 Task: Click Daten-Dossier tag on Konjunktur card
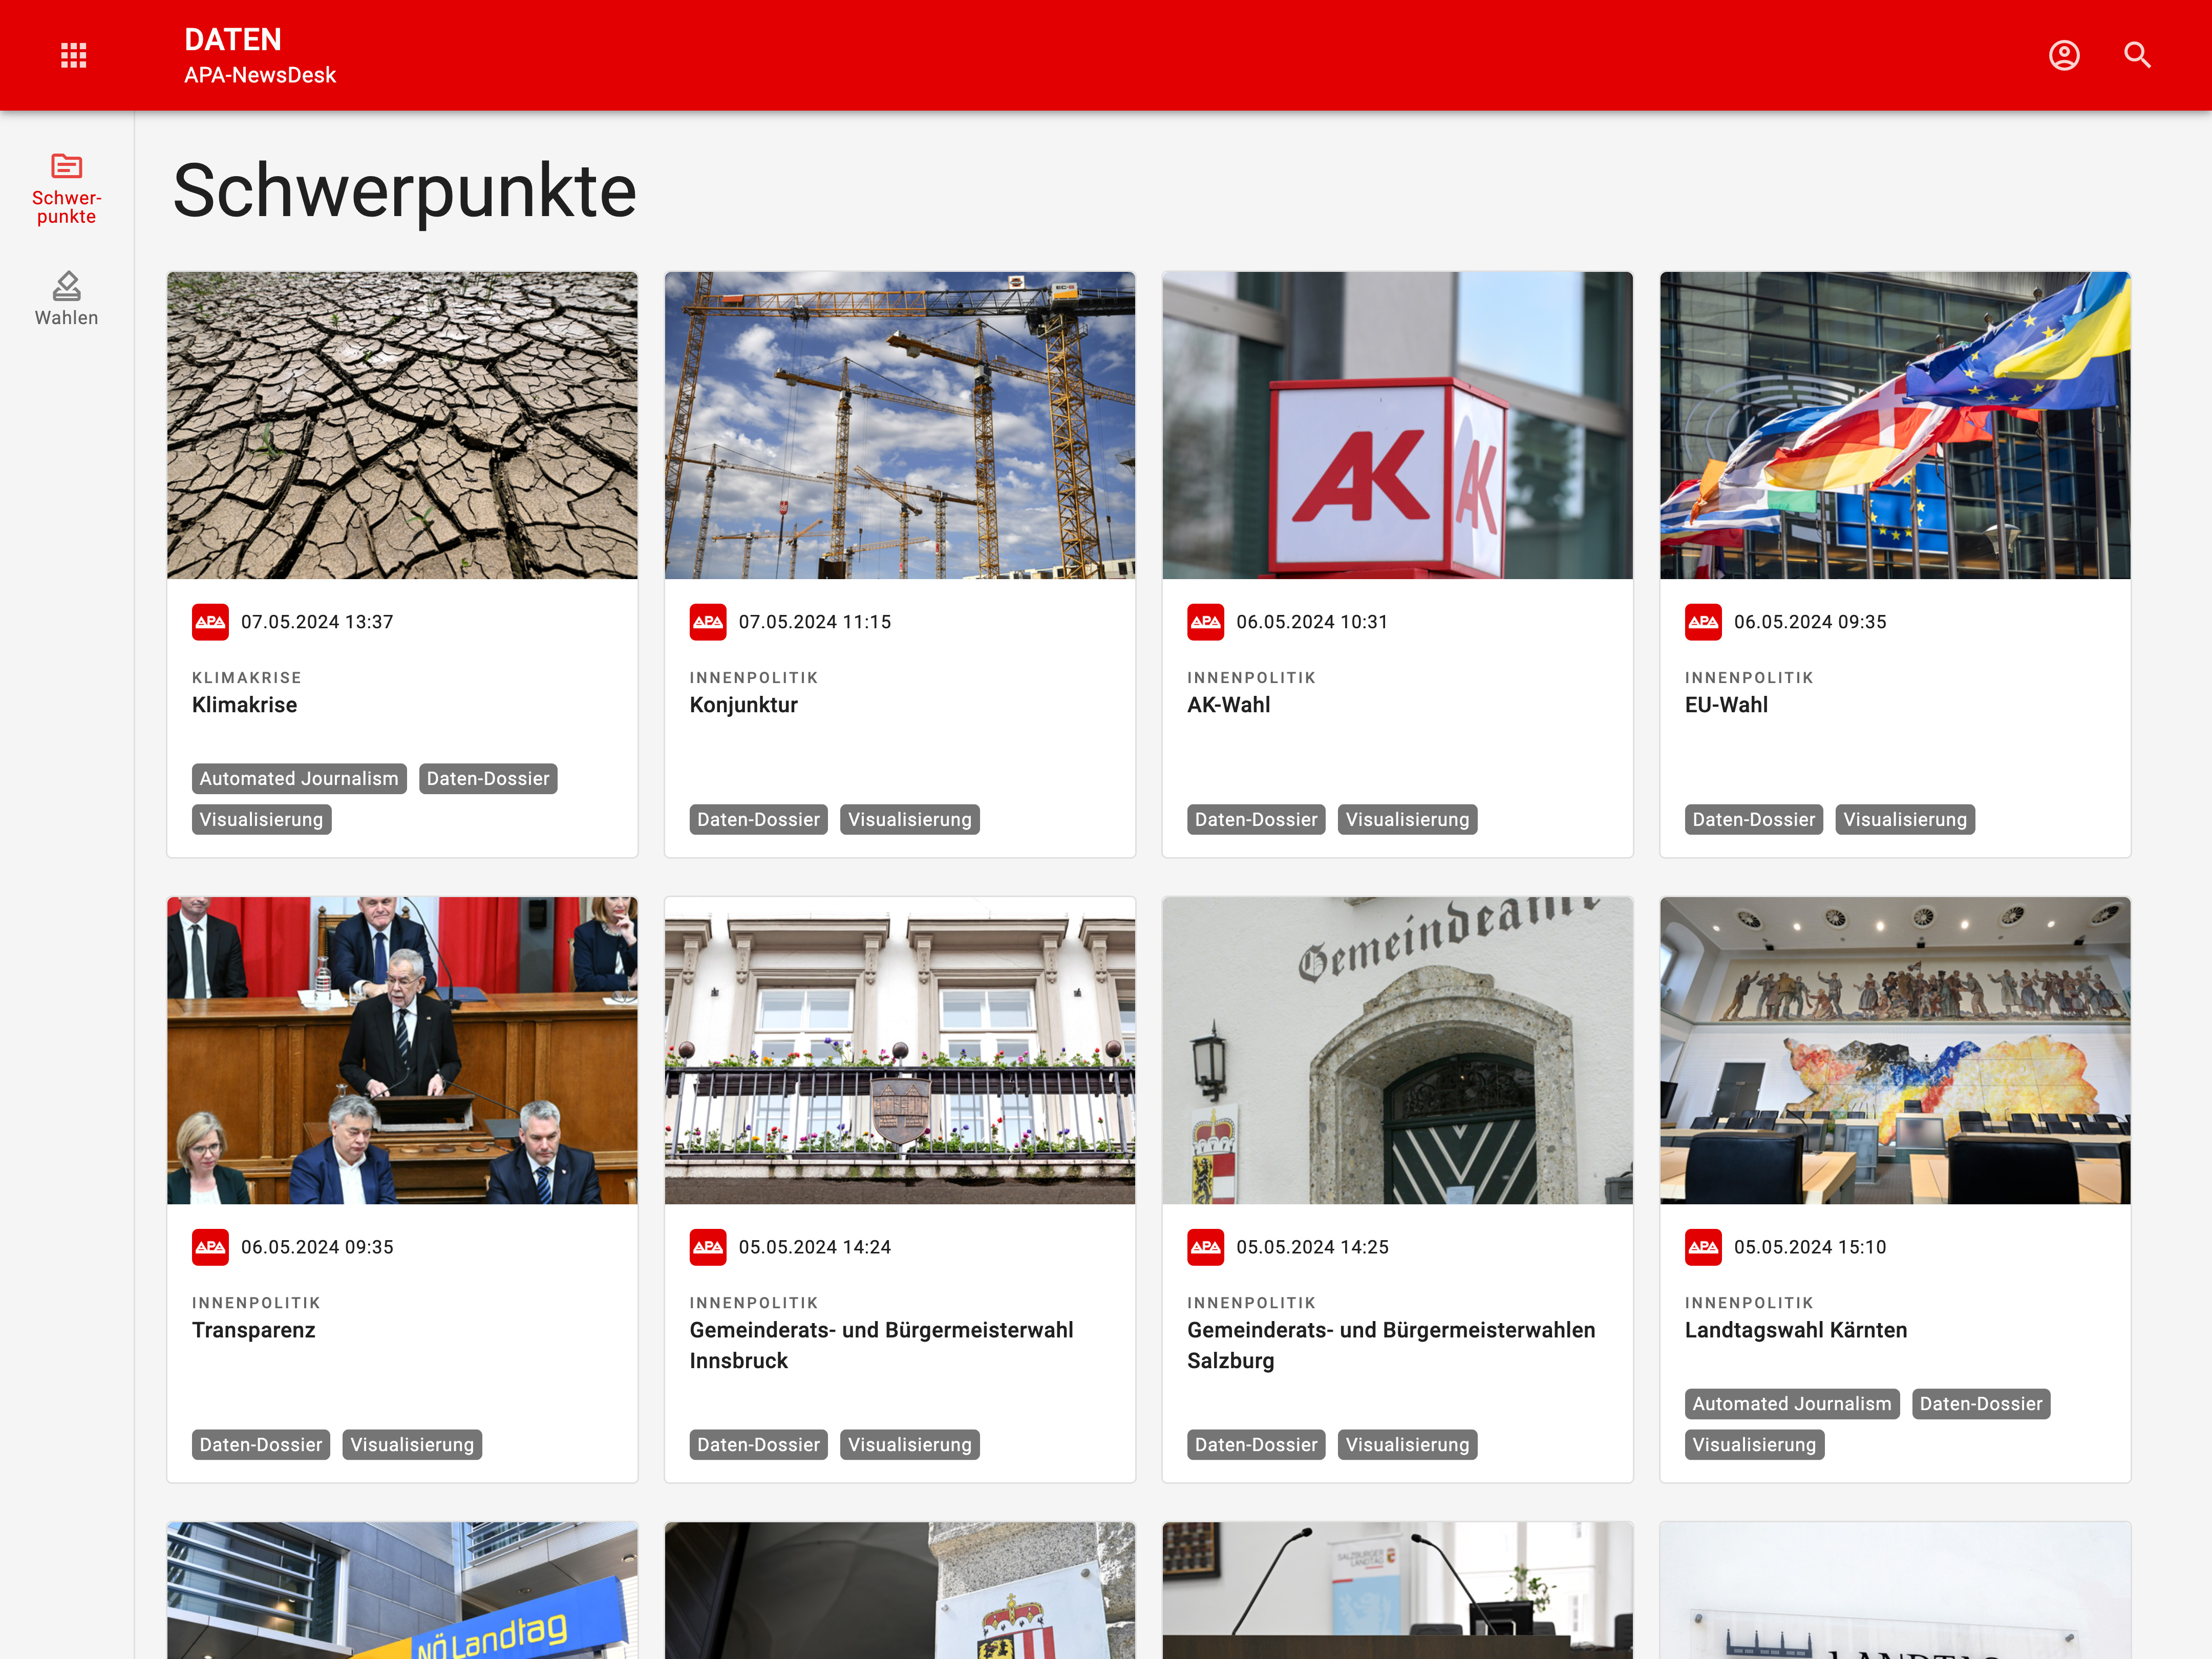pyautogui.click(x=758, y=820)
